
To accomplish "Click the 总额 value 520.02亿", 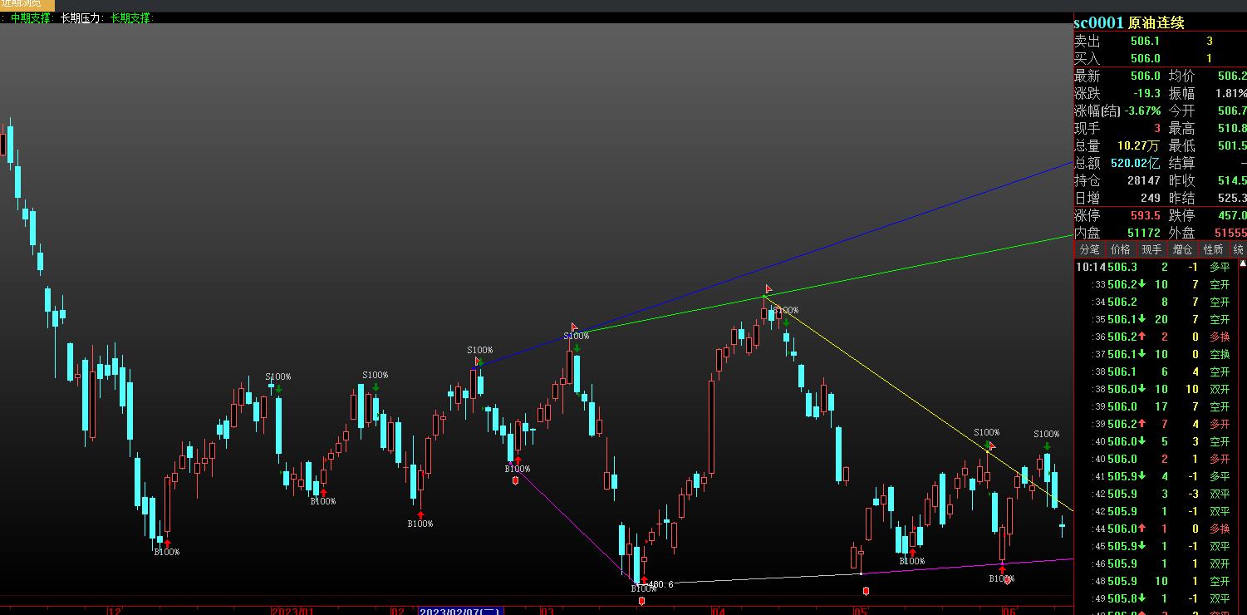I will pos(1136,163).
